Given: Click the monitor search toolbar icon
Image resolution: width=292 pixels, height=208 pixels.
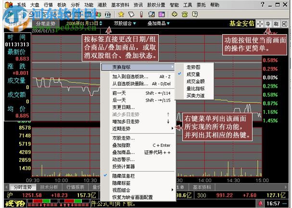Looking at the screenshot, I should pyautogui.click(x=152, y=14).
